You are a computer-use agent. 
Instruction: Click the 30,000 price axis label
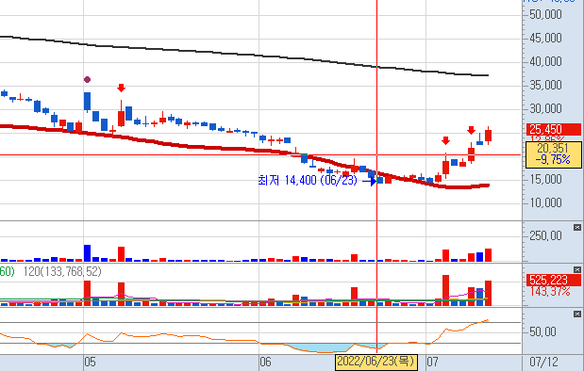coord(545,108)
